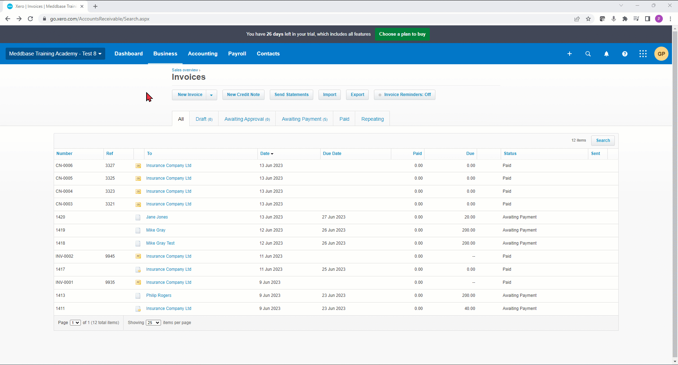Open the apps grid icon
The width and height of the screenshot is (678, 365).
pyautogui.click(x=643, y=54)
